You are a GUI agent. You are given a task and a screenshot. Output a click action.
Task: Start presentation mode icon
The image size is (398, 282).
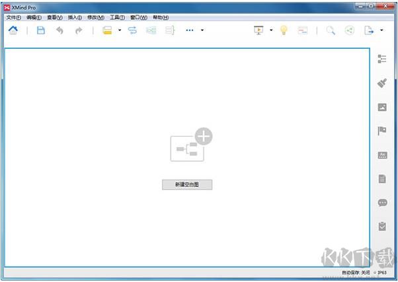[x=259, y=30]
